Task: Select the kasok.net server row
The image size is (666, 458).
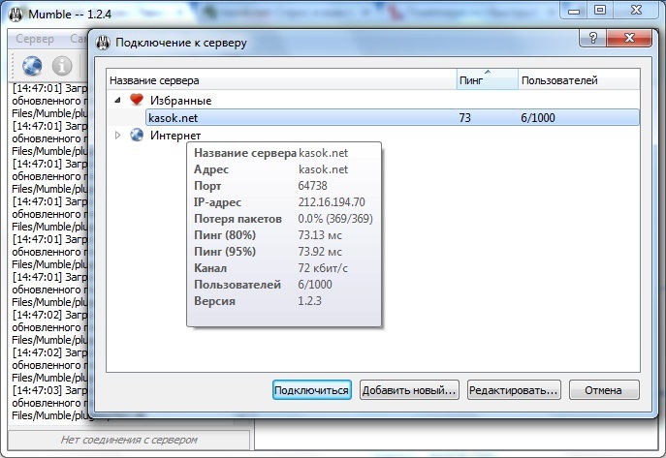Action: pyautogui.click(x=392, y=117)
